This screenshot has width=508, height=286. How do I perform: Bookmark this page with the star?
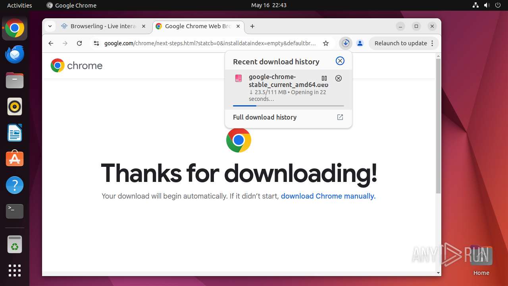(326, 43)
